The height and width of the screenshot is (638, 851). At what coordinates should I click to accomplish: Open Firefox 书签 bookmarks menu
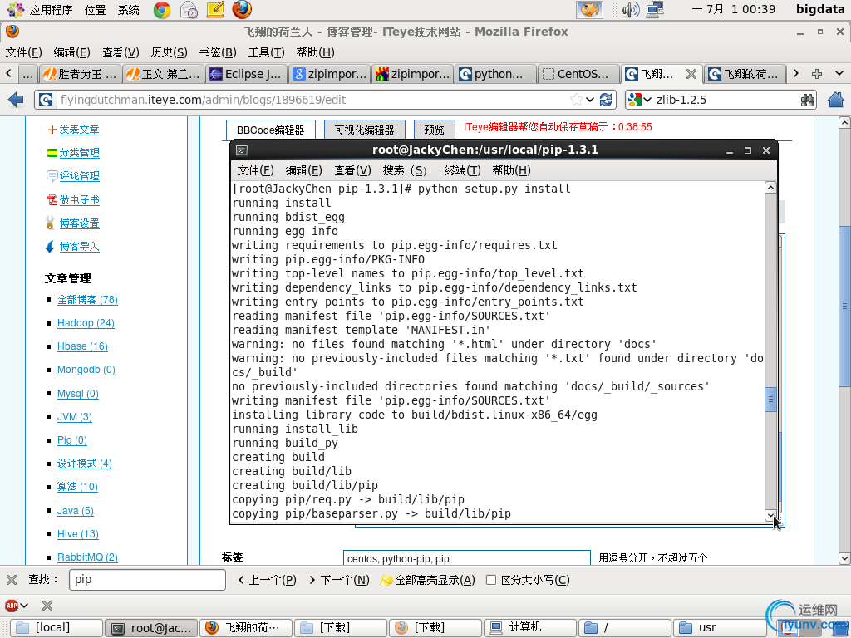218,52
